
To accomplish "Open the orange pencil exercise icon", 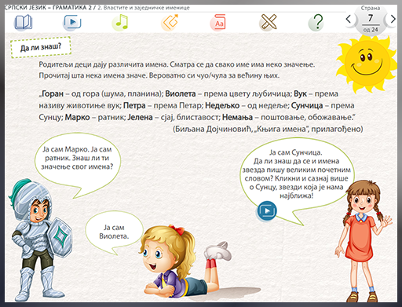I will (x=170, y=23).
